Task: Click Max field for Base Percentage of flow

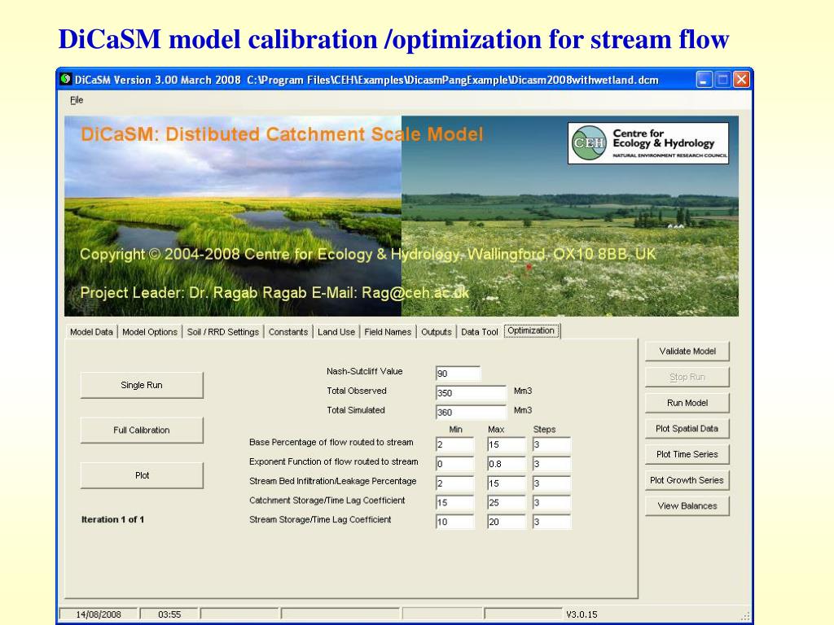Action: pos(507,445)
